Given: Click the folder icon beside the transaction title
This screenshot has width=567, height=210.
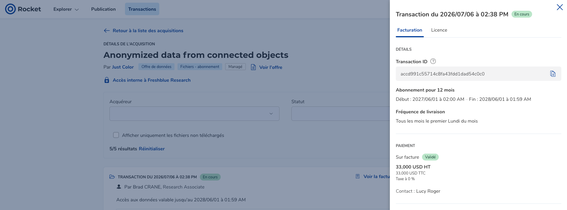Looking at the screenshot, I should pyautogui.click(x=112, y=177).
